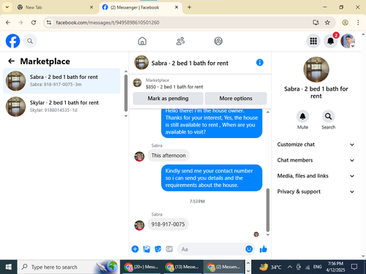Open the emoji picker
Viewport: 366px width, 274px height.
(249, 249)
